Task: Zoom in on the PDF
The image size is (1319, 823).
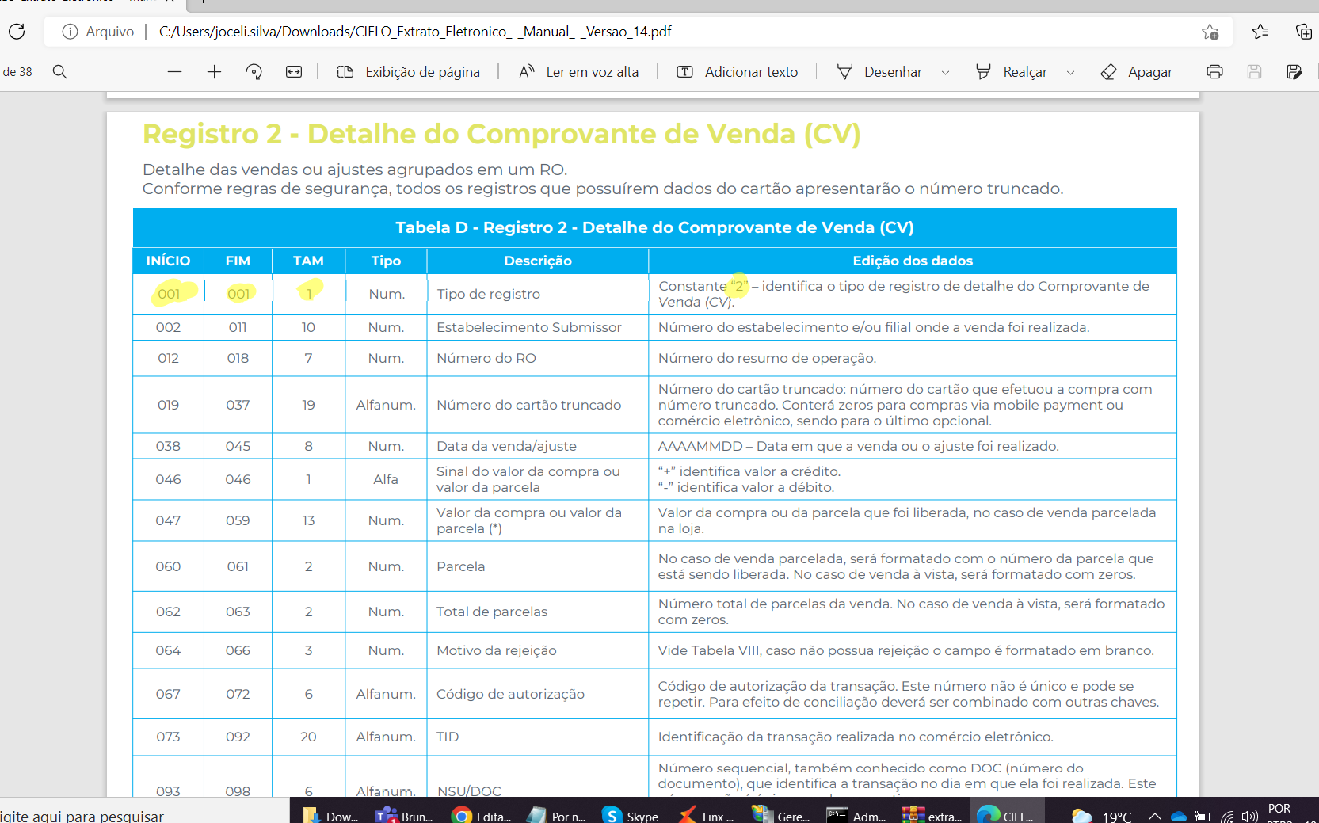Action: [x=214, y=72]
